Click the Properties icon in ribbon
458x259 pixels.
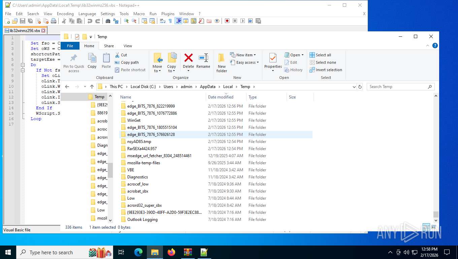point(273,58)
